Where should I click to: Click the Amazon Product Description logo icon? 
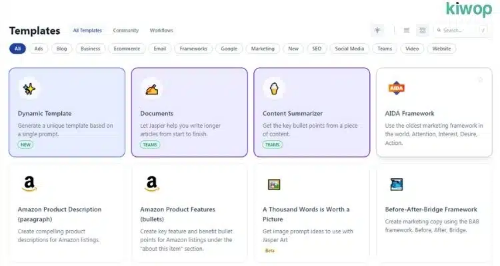pyautogui.click(x=29, y=184)
